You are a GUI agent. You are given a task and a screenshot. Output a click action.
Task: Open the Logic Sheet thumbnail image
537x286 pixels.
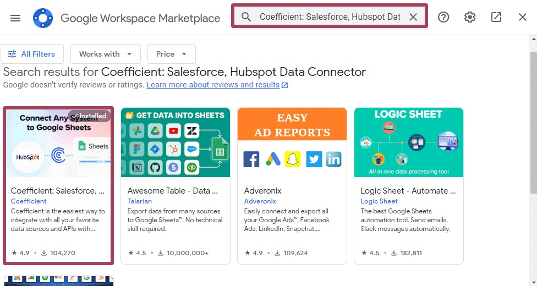pyautogui.click(x=409, y=142)
